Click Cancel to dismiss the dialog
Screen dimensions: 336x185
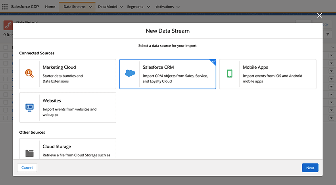click(27, 168)
